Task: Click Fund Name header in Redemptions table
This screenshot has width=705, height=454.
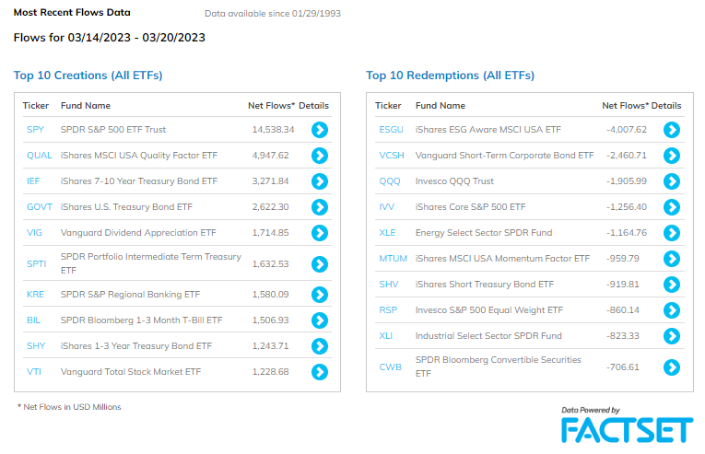Action: point(441,106)
